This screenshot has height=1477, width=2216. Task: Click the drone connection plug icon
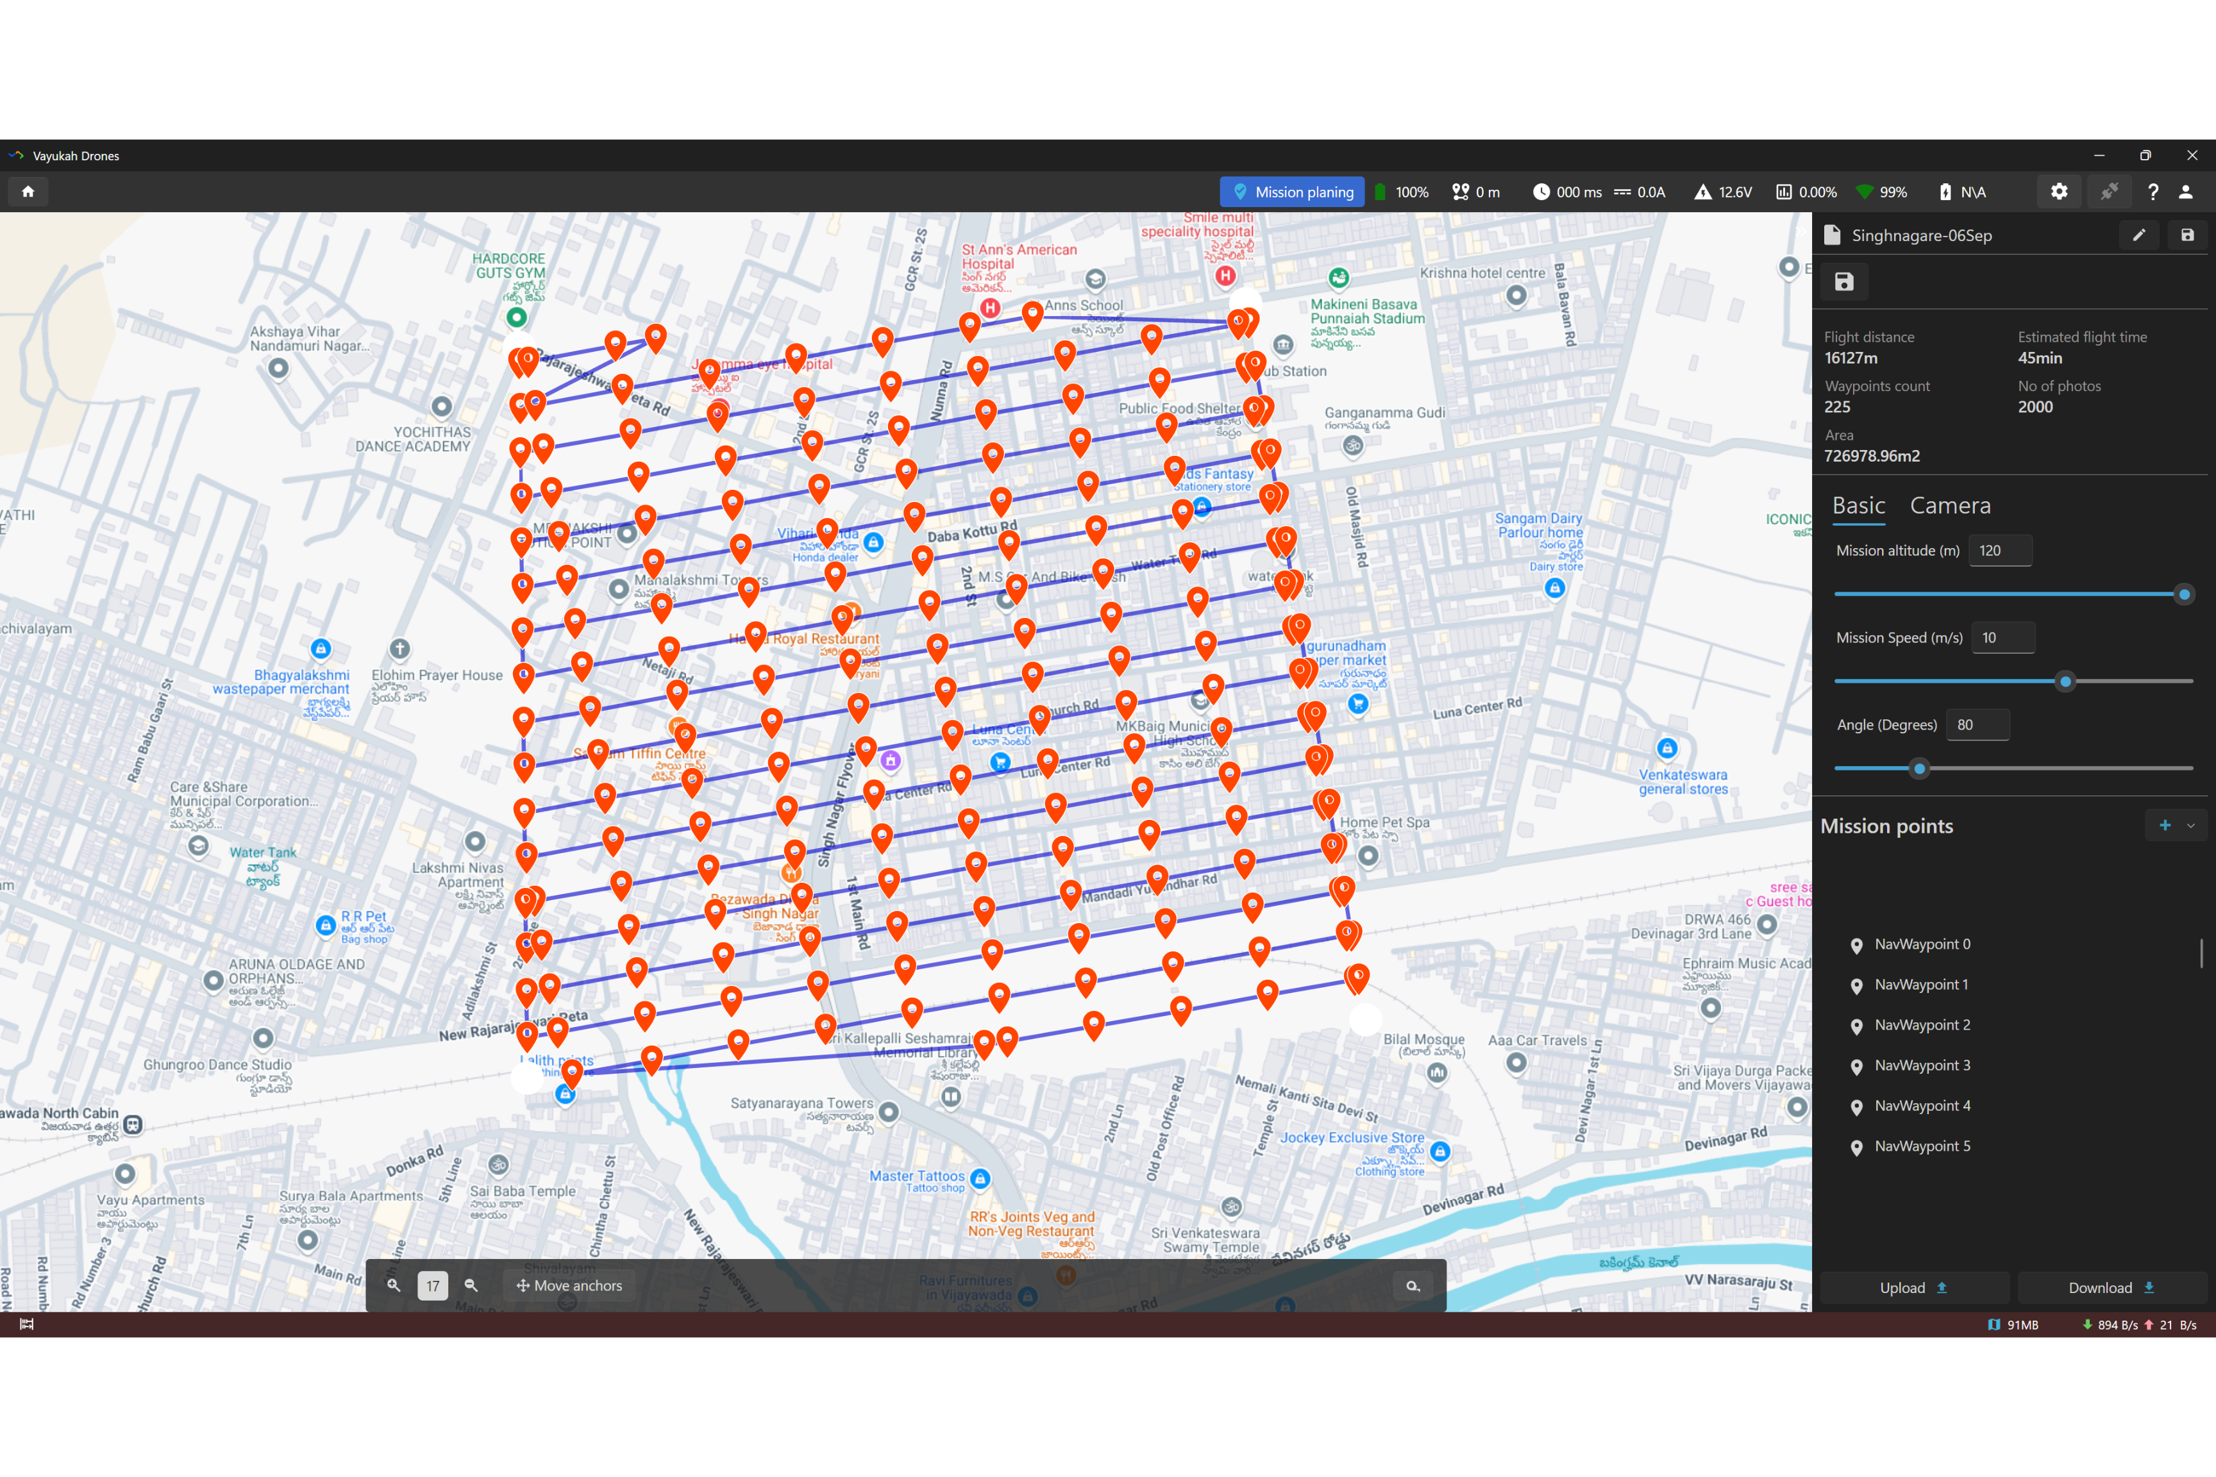[2108, 191]
